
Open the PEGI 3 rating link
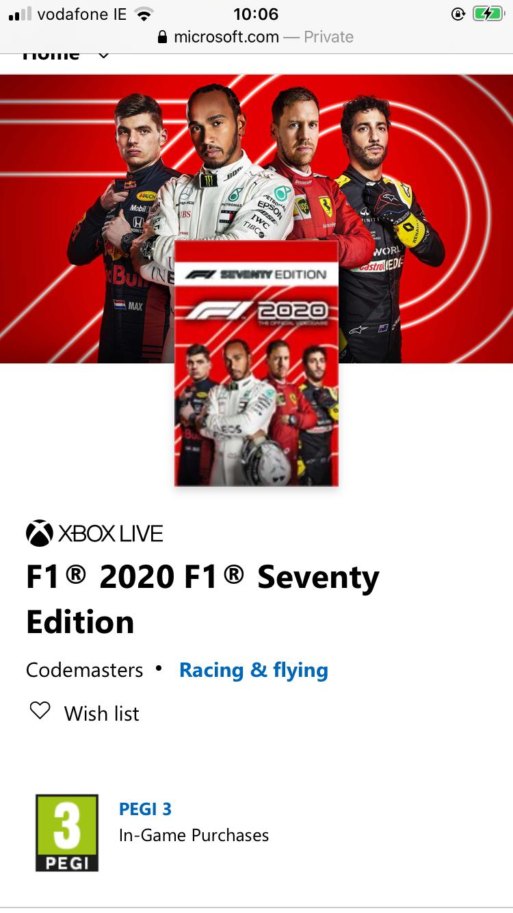tap(145, 809)
